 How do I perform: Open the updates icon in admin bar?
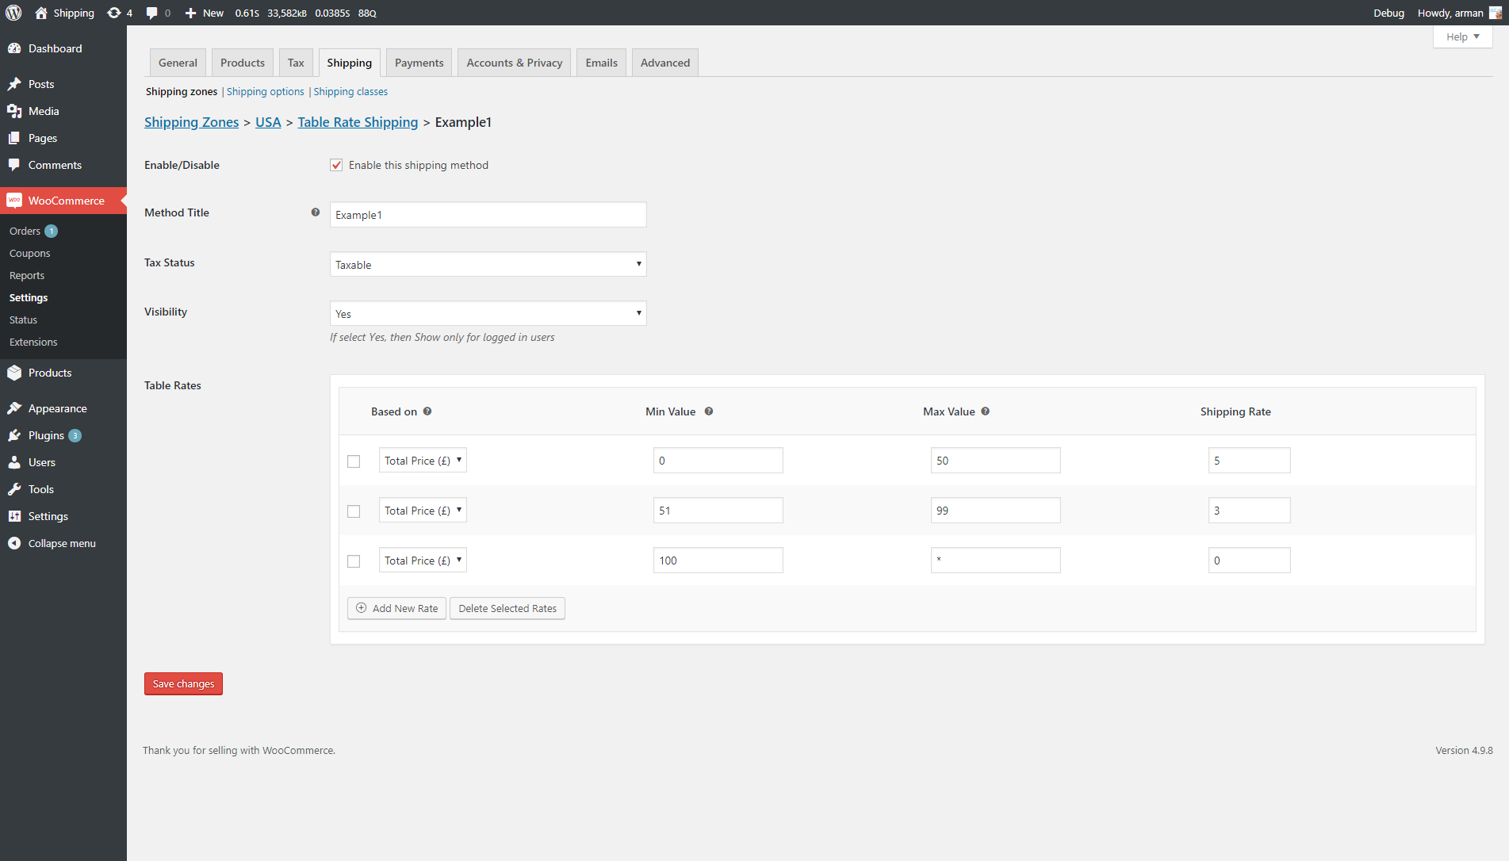click(x=114, y=13)
